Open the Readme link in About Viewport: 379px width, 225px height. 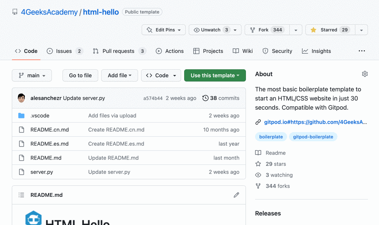(x=276, y=153)
